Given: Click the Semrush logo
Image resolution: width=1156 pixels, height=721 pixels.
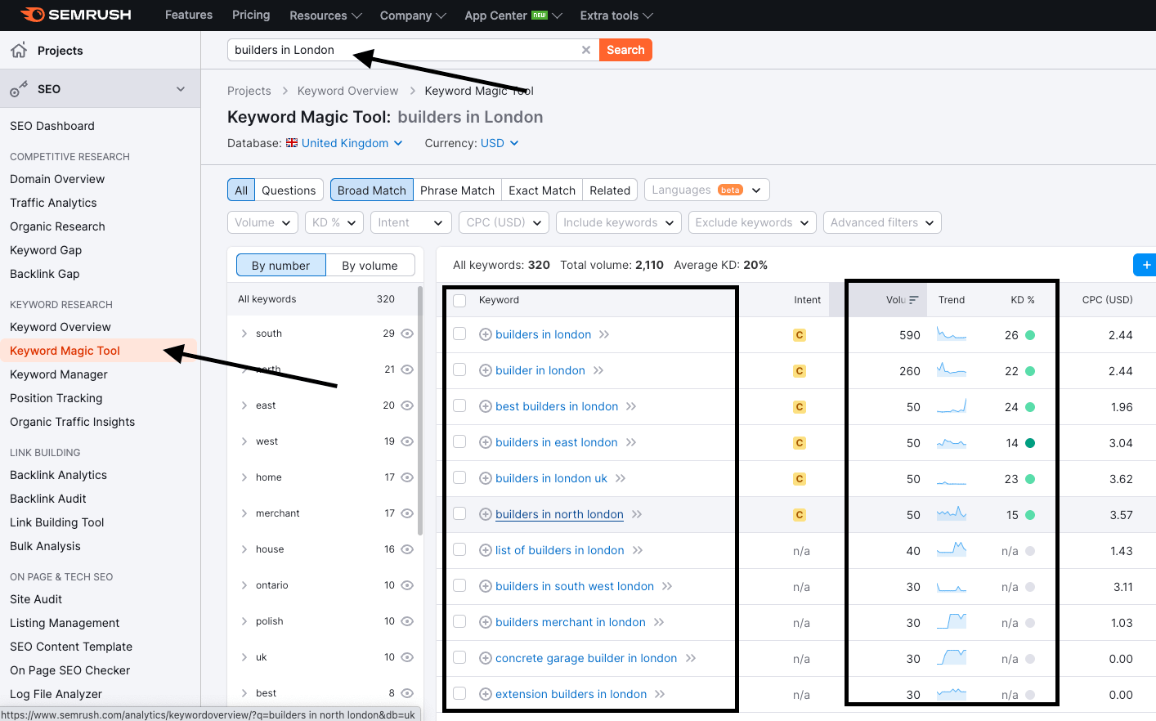Looking at the screenshot, I should pyautogui.click(x=76, y=15).
